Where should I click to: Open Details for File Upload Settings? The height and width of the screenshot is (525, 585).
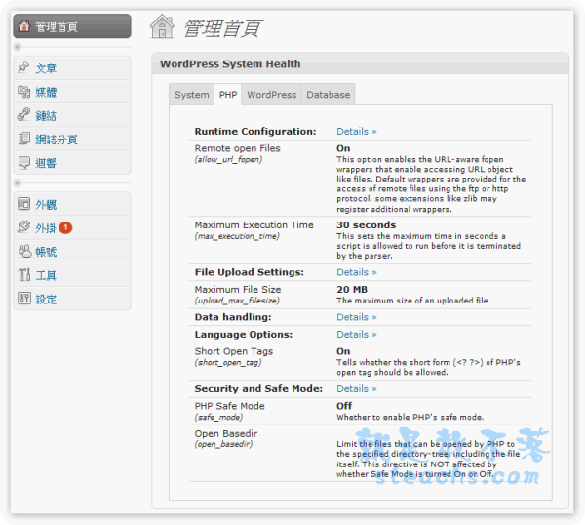pos(357,272)
